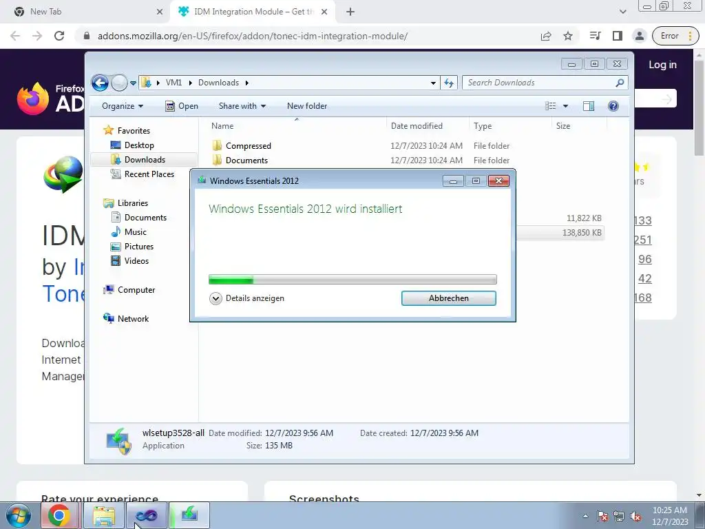Close the IDM Integration Module tab
The image size is (705, 529).
[x=324, y=12]
